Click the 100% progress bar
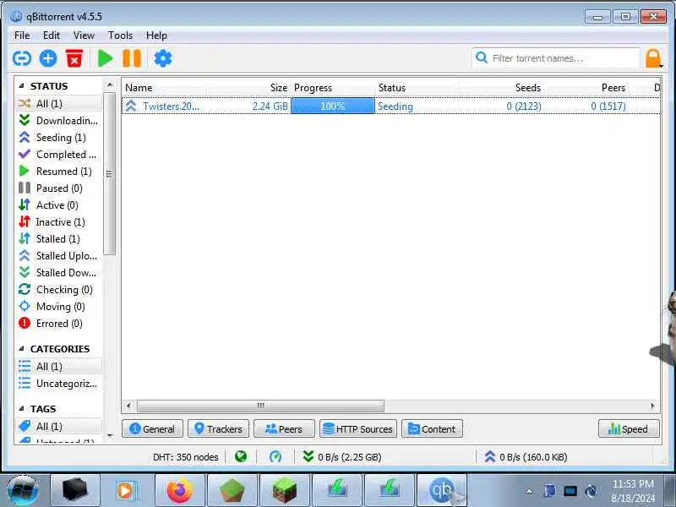Image resolution: width=676 pixels, height=507 pixels. tap(332, 106)
